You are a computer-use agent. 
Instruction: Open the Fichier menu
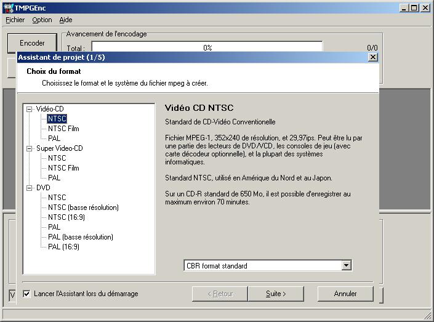(15, 20)
